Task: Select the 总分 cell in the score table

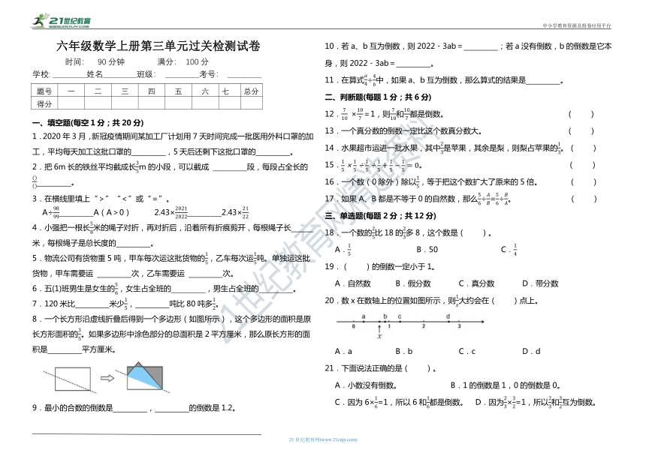Action: coord(252,91)
